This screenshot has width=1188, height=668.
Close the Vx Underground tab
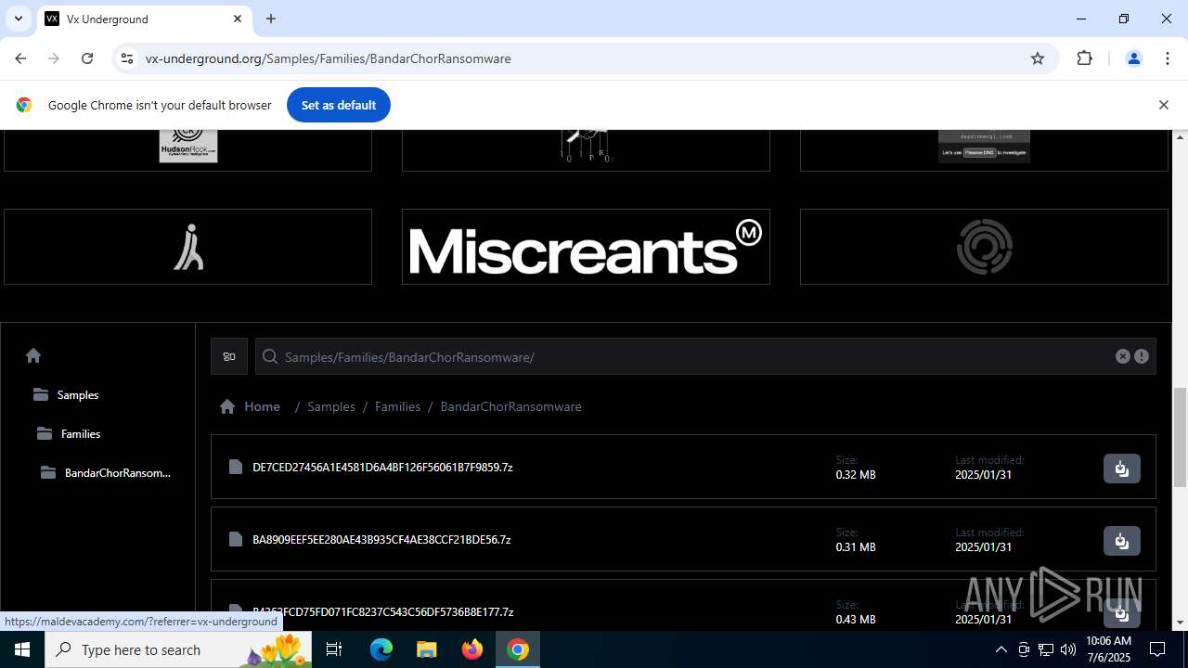coord(238,19)
